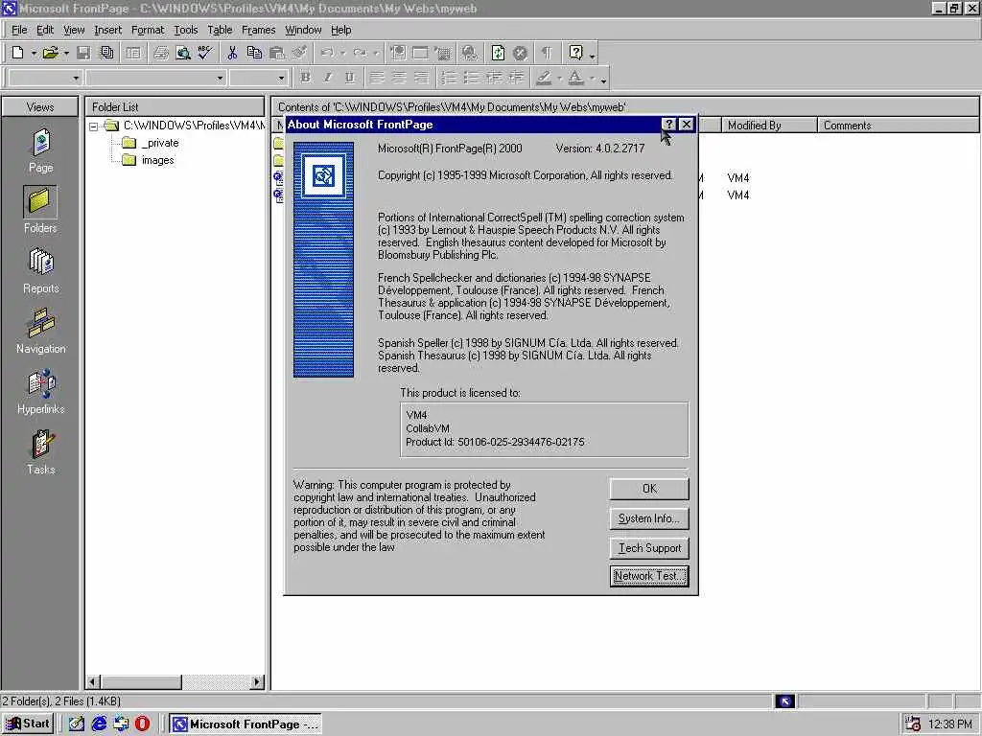The height and width of the screenshot is (736, 982).
Task: Click the Print toolbar icon
Action: pyautogui.click(x=161, y=54)
